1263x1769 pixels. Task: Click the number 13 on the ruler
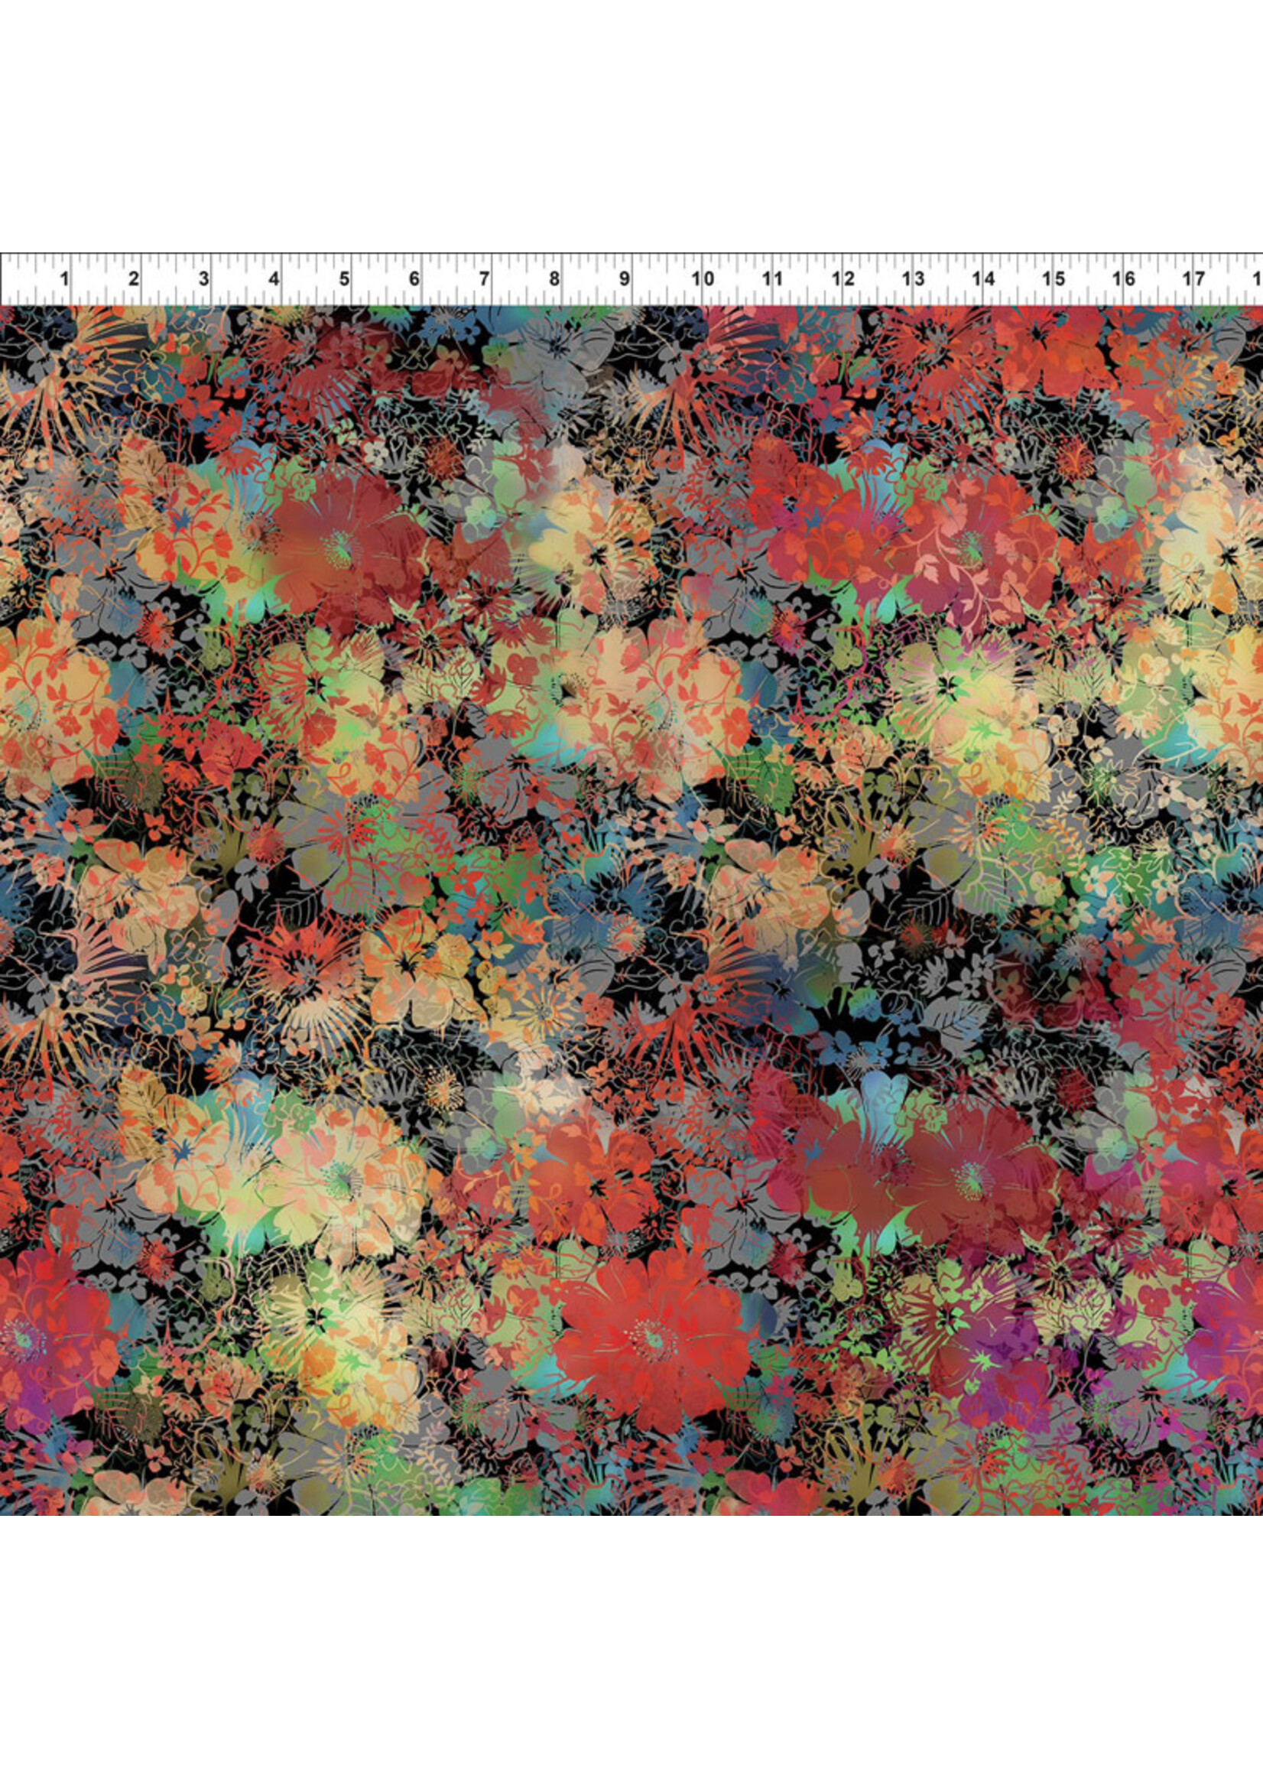tap(912, 278)
